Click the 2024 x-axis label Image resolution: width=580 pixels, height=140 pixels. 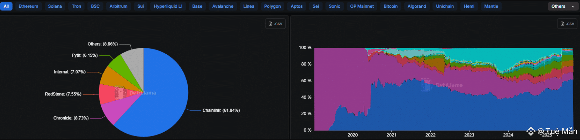[508, 135]
